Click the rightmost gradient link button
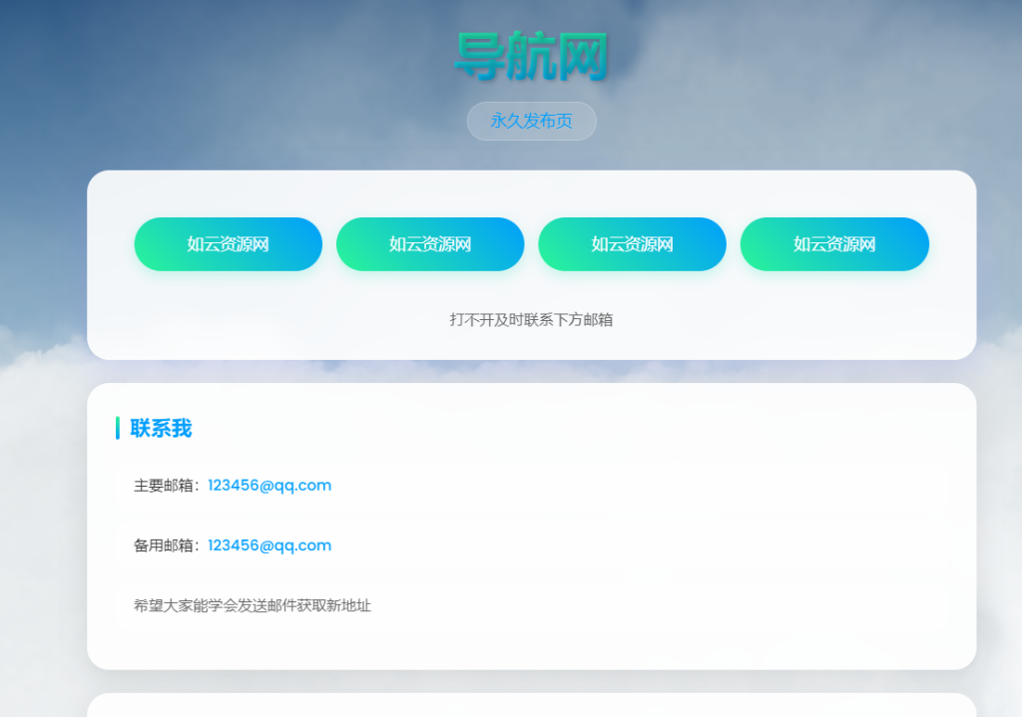The height and width of the screenshot is (717, 1022). (834, 243)
